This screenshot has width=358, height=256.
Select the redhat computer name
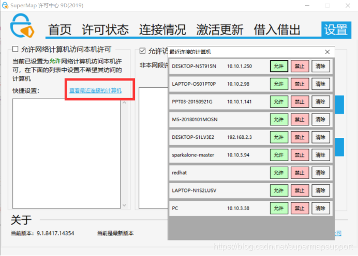point(179,172)
